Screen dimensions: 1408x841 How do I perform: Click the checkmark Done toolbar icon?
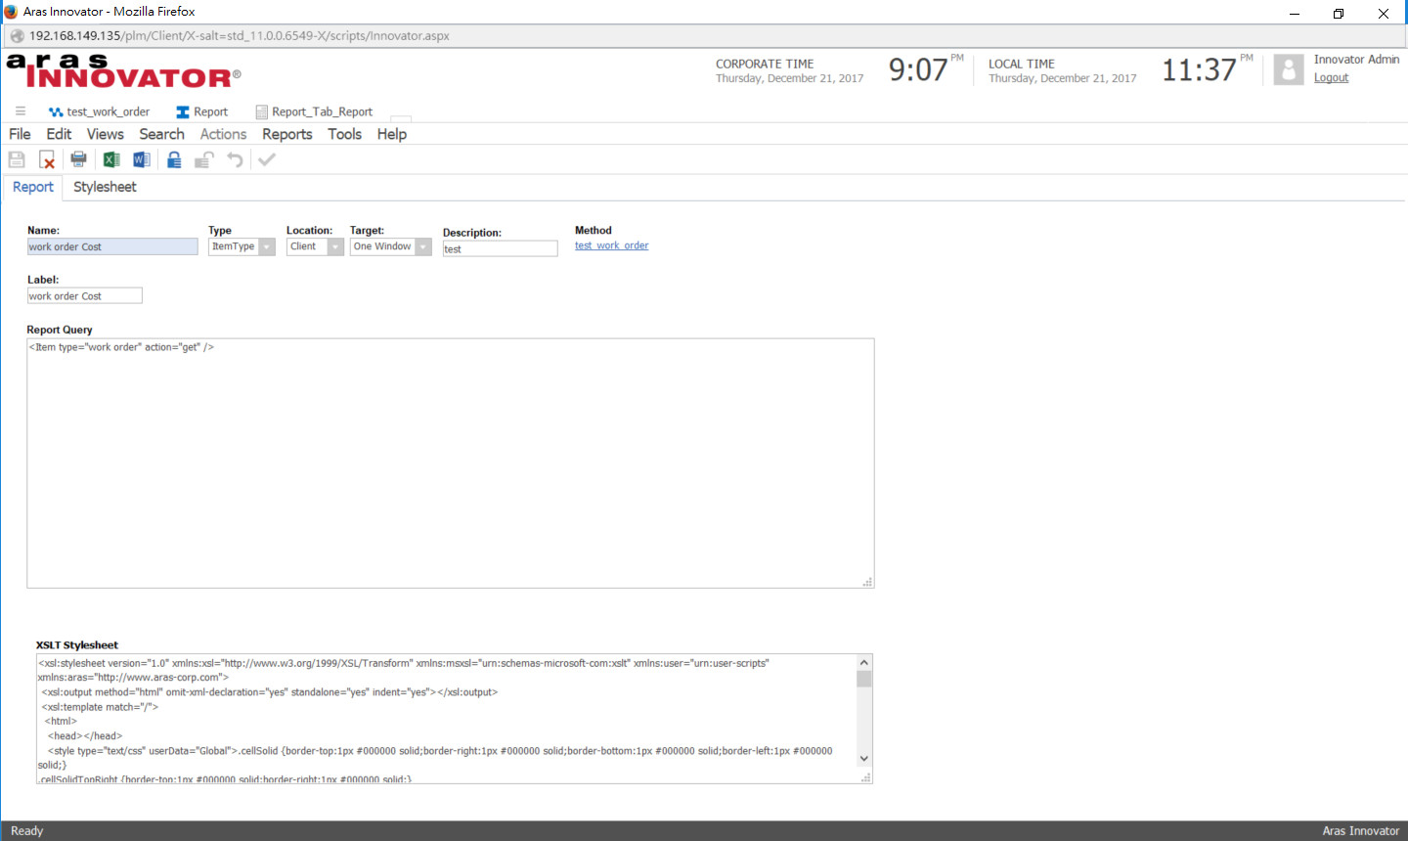(x=267, y=159)
